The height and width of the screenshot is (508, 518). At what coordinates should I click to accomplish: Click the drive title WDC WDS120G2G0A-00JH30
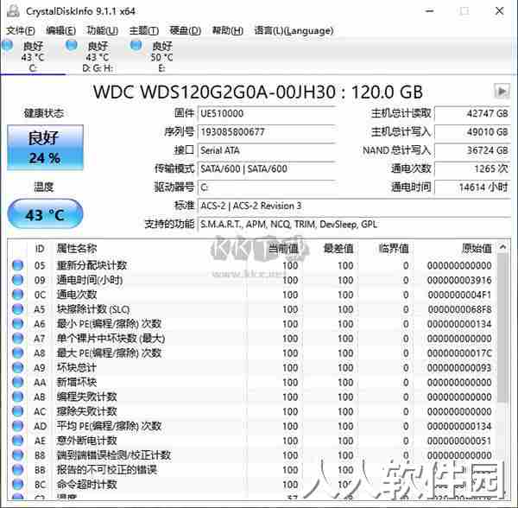(257, 92)
